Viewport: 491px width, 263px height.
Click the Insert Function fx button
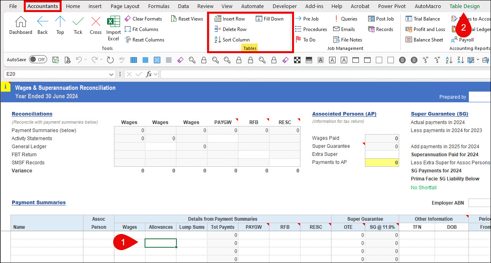(149, 75)
